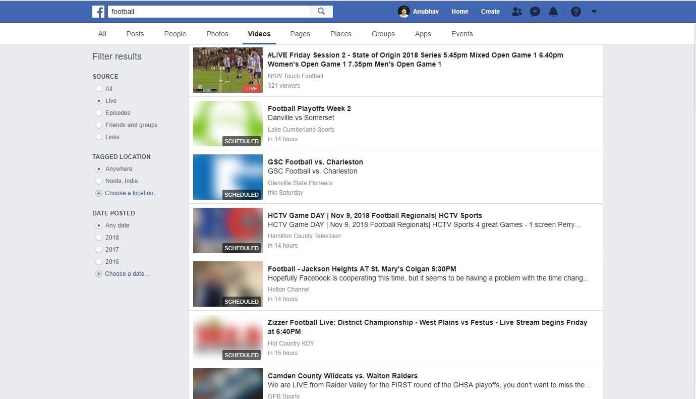
Task: Switch to the Posts tab
Action: click(135, 34)
